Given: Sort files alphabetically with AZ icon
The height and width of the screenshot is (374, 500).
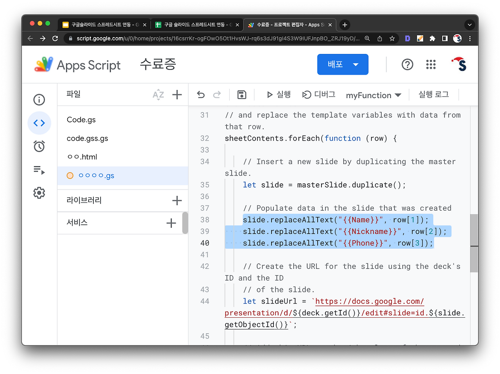Looking at the screenshot, I should coord(158,95).
